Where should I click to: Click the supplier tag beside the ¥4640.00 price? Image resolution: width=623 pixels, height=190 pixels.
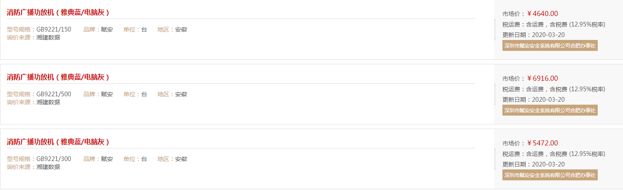point(550,46)
